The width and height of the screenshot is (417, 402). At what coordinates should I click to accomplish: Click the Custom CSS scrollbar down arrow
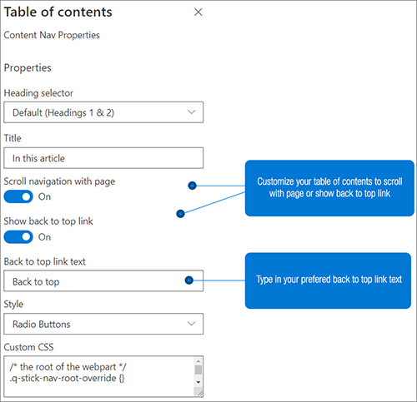pyautogui.click(x=198, y=382)
